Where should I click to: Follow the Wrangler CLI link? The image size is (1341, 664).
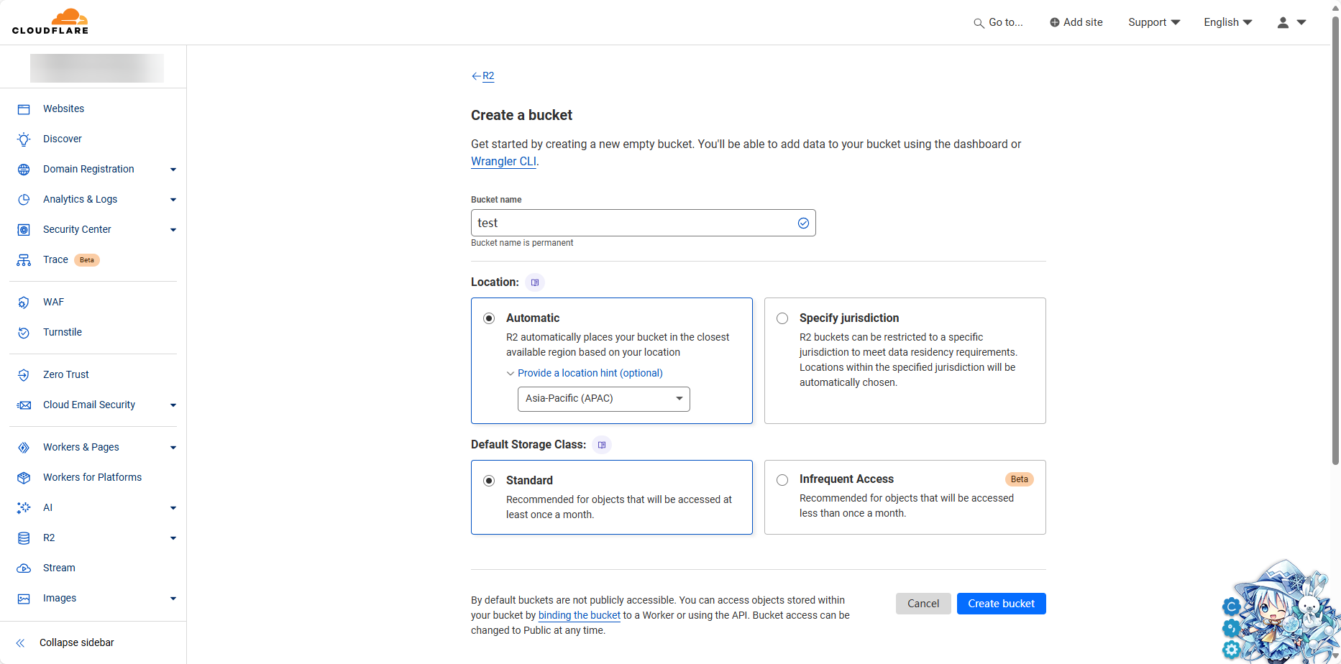coord(503,162)
